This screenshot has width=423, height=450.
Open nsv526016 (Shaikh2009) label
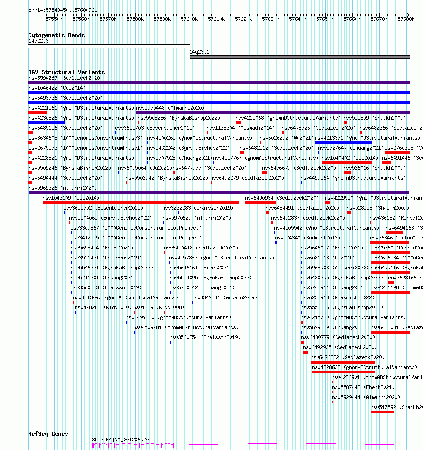pos(375,168)
